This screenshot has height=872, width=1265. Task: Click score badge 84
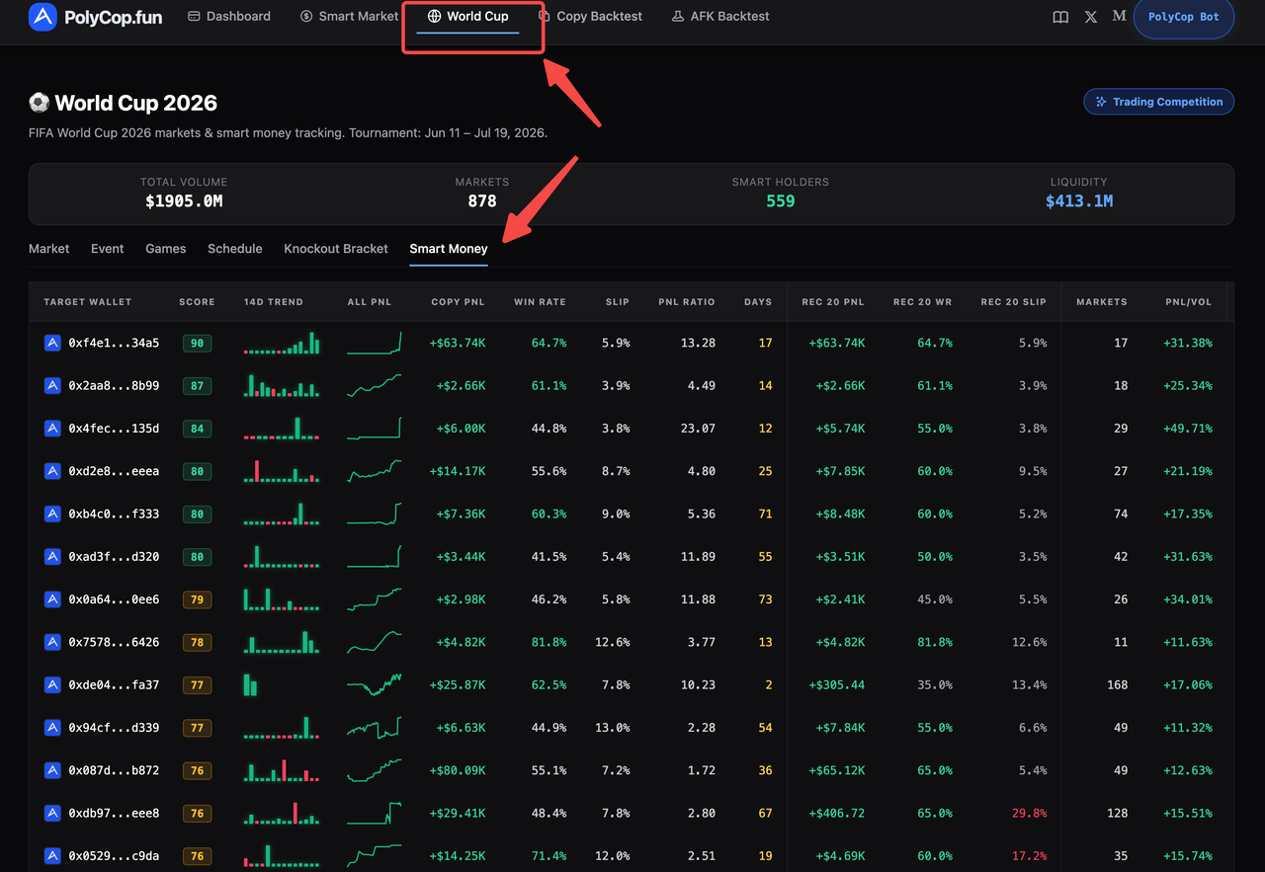point(197,429)
